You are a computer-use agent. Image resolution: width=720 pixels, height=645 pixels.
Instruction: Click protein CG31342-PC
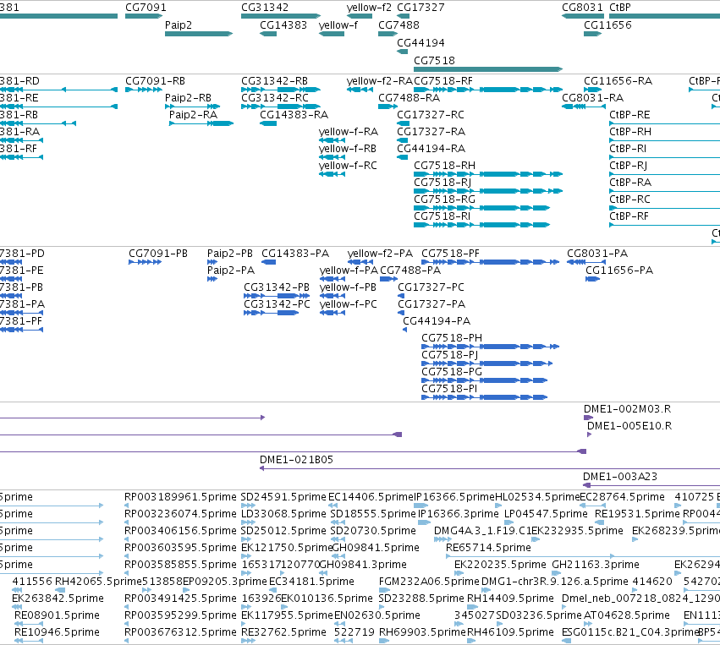click(271, 313)
